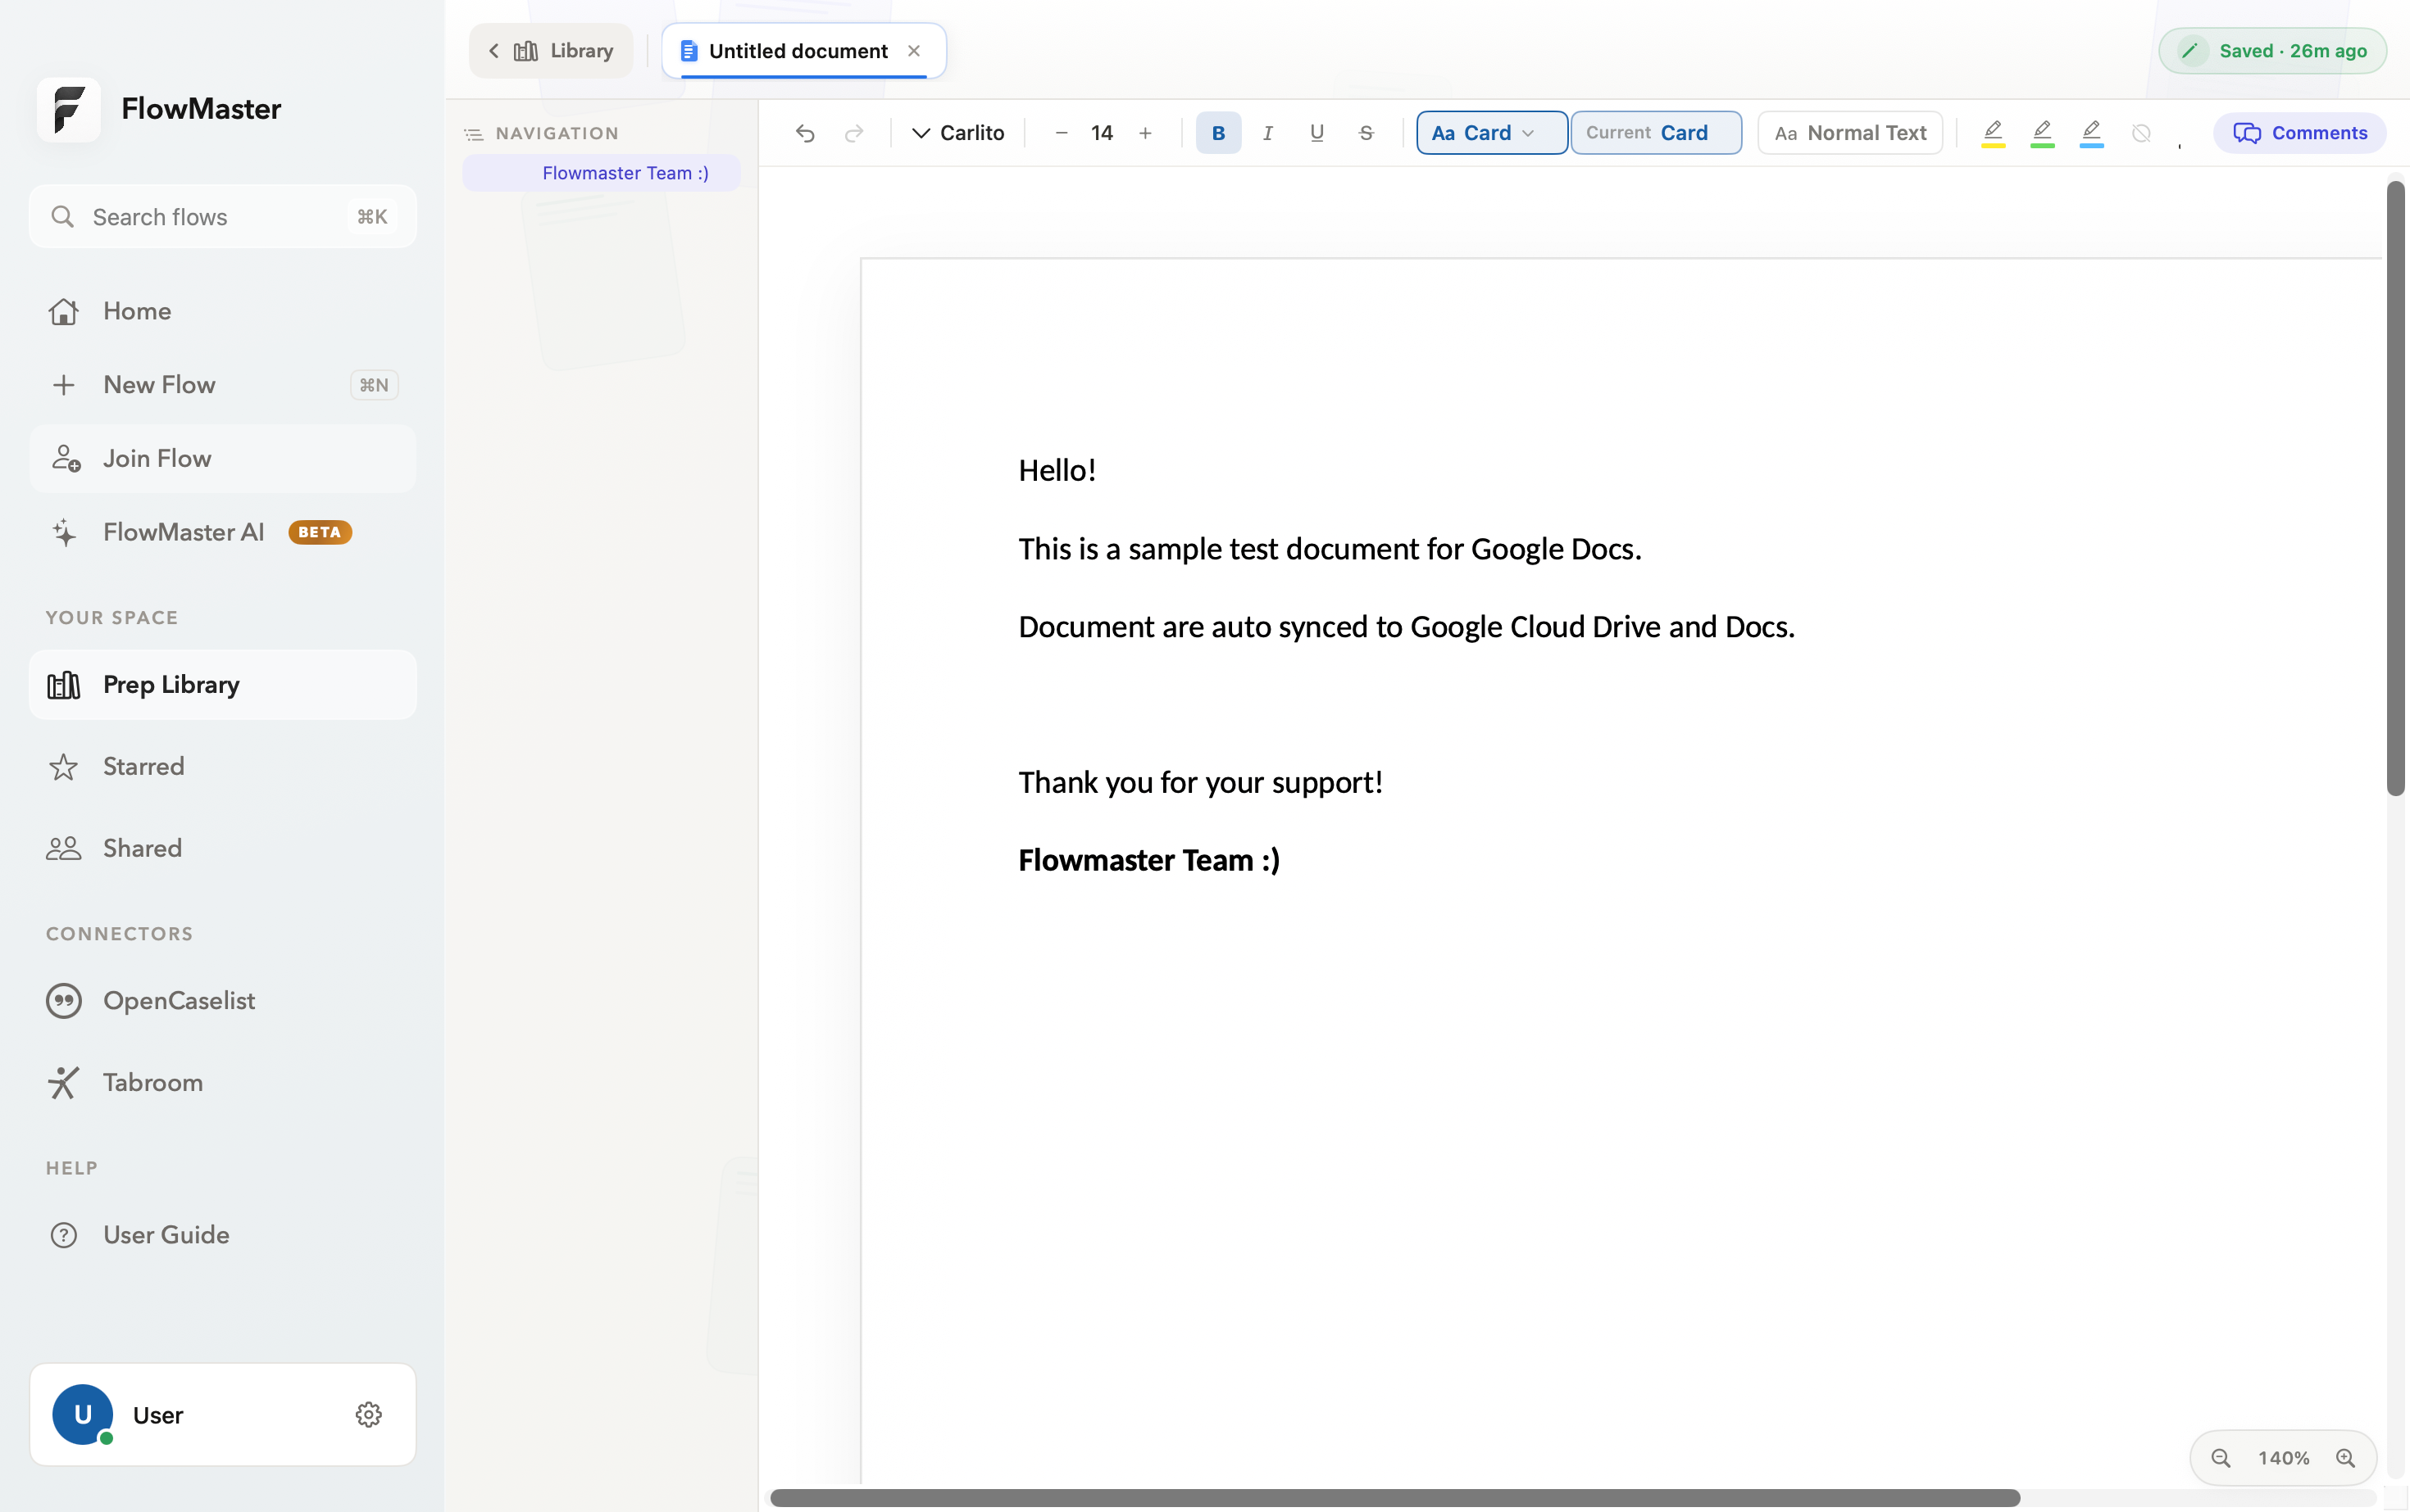Image resolution: width=2410 pixels, height=1512 pixels.
Task: Toggle bold formatting
Action: pyautogui.click(x=1218, y=133)
